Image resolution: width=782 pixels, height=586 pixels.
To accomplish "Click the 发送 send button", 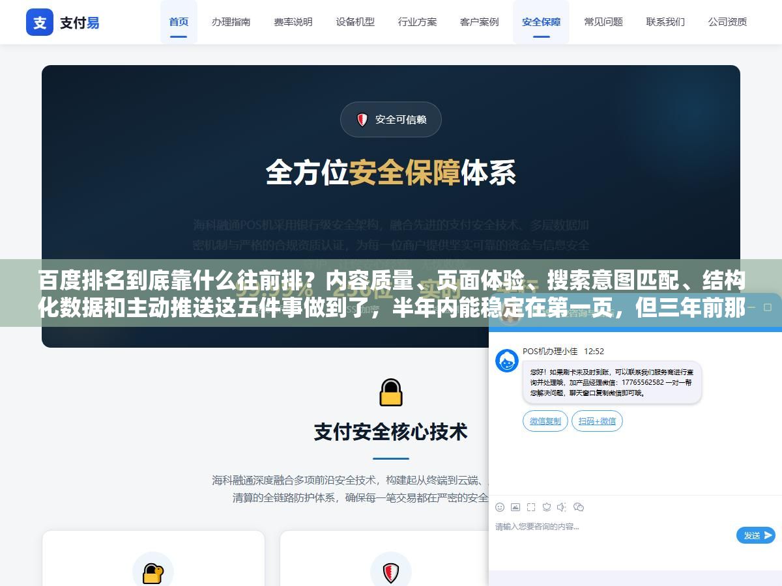I will 756,535.
